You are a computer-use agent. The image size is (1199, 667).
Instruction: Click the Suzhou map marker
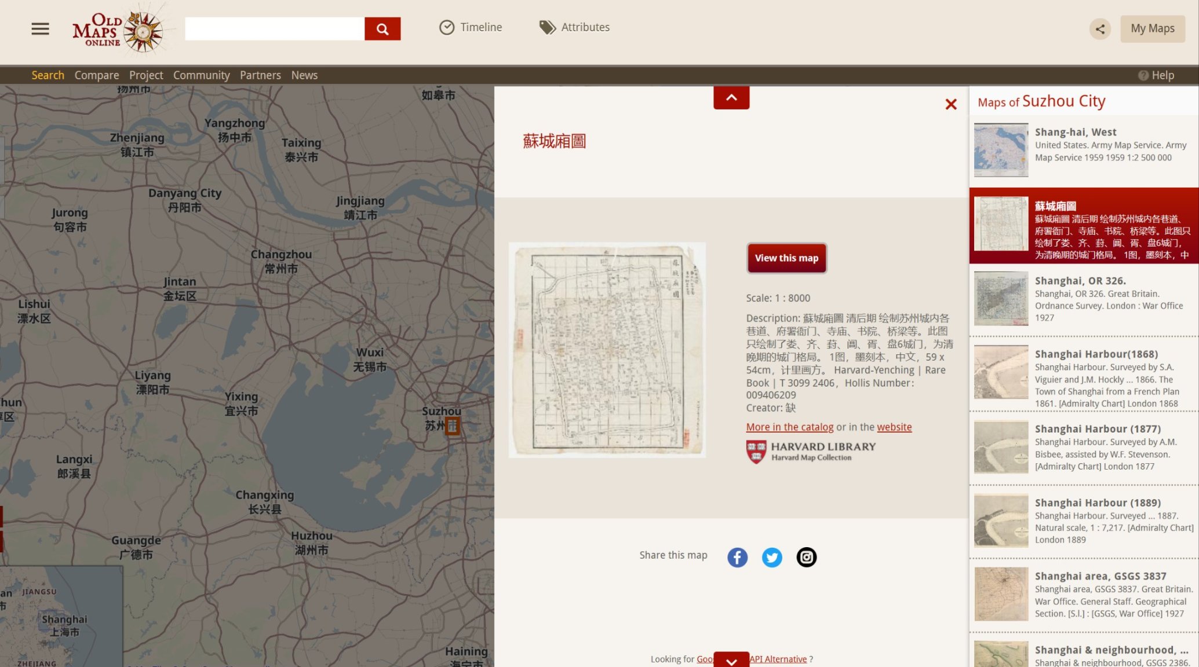(x=452, y=426)
